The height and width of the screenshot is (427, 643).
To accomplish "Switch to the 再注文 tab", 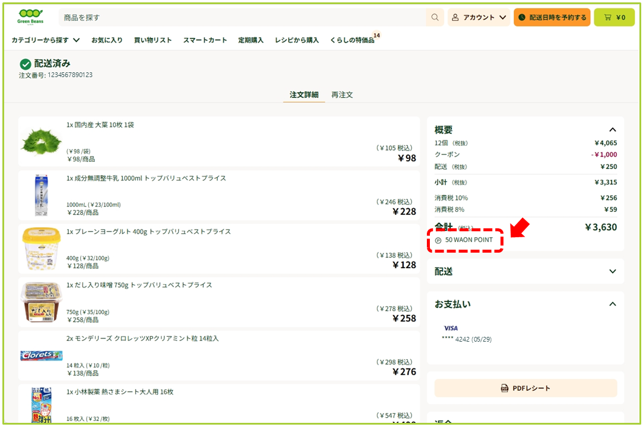I will [342, 95].
